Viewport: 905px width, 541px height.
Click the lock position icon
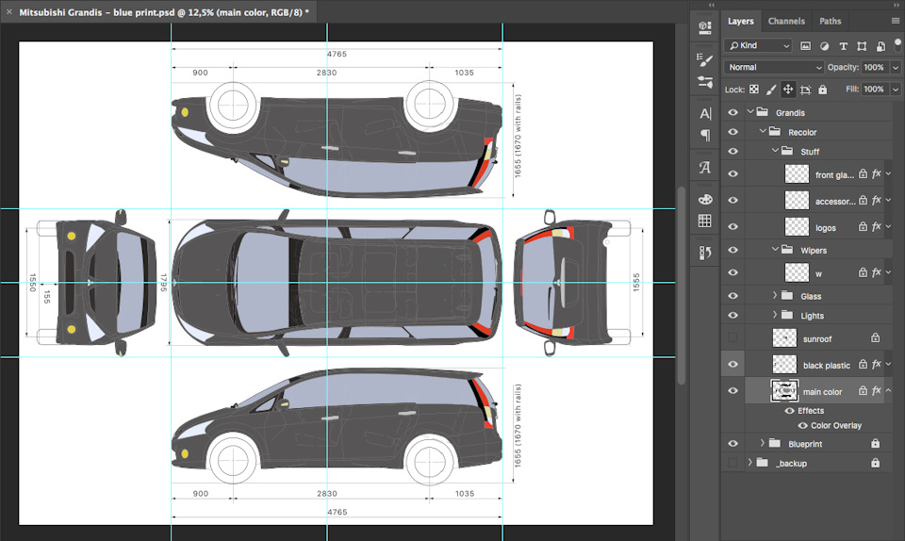[x=788, y=90]
